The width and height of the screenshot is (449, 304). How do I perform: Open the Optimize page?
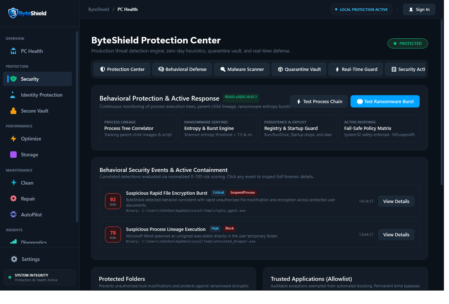(37, 139)
